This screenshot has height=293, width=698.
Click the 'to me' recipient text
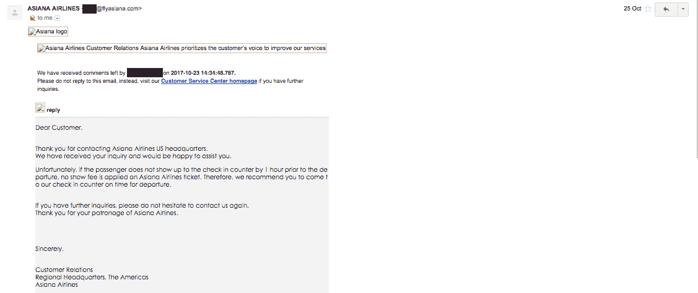pyautogui.click(x=45, y=19)
